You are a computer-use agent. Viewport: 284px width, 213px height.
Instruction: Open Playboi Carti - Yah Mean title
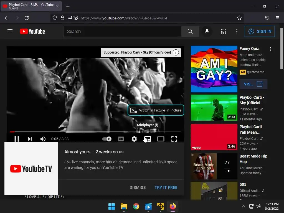pyautogui.click(x=252, y=129)
